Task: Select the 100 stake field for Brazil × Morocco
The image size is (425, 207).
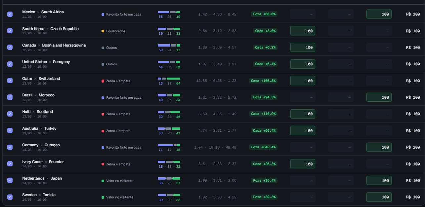Action: (x=379, y=97)
